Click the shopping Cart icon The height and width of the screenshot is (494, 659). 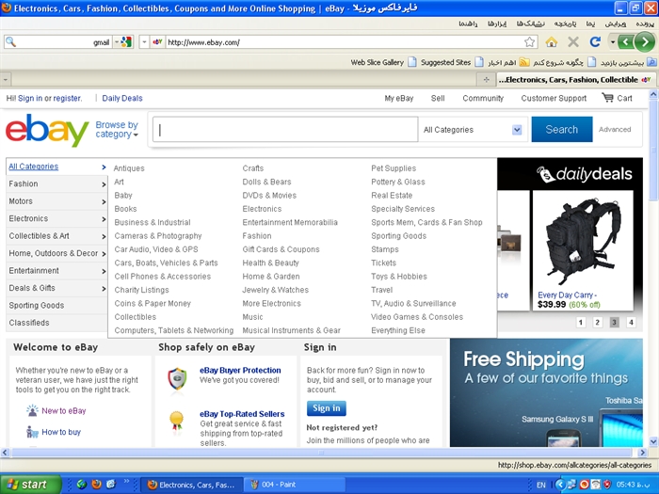pyautogui.click(x=607, y=98)
